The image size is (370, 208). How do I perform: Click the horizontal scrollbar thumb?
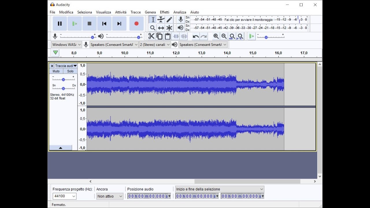(x=247, y=181)
